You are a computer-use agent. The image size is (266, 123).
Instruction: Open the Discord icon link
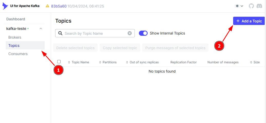click(x=259, y=6)
